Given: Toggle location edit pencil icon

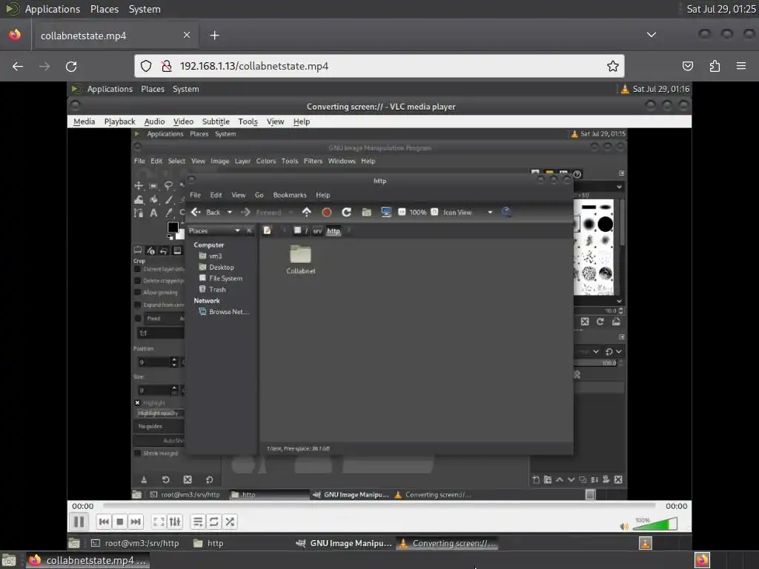Looking at the screenshot, I should coord(267,230).
